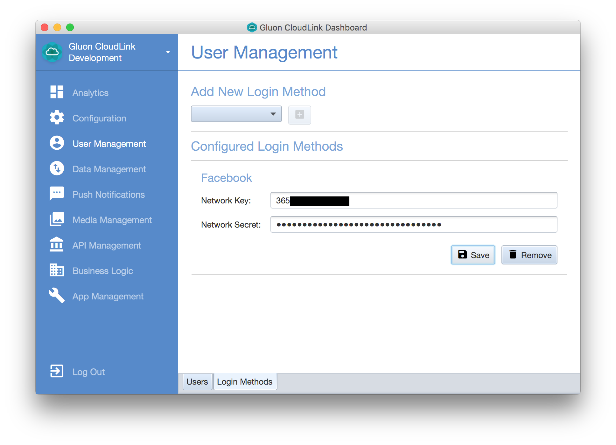Viewport: 616px width, 445px height.
Task: Click the plus icon to add login method
Action: coord(300,115)
